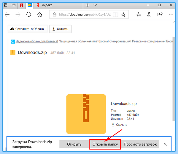Click the Add notes pen icon

[x=149, y=15]
